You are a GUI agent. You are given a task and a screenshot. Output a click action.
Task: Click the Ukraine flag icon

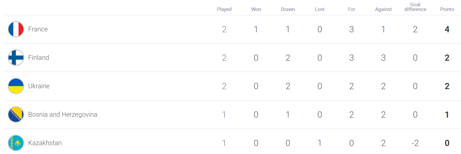tap(16, 86)
